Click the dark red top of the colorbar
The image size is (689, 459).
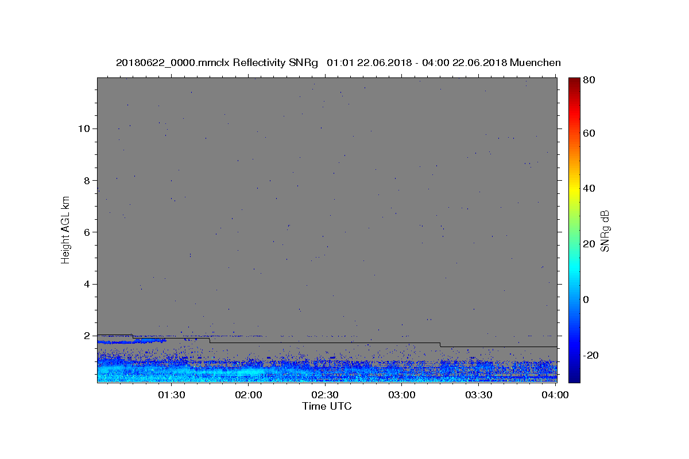(x=574, y=81)
